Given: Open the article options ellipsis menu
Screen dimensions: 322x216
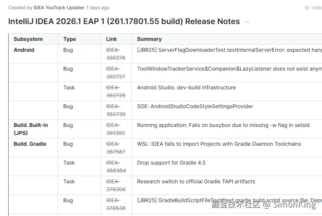Looking at the screenshot, I should pos(247,22).
